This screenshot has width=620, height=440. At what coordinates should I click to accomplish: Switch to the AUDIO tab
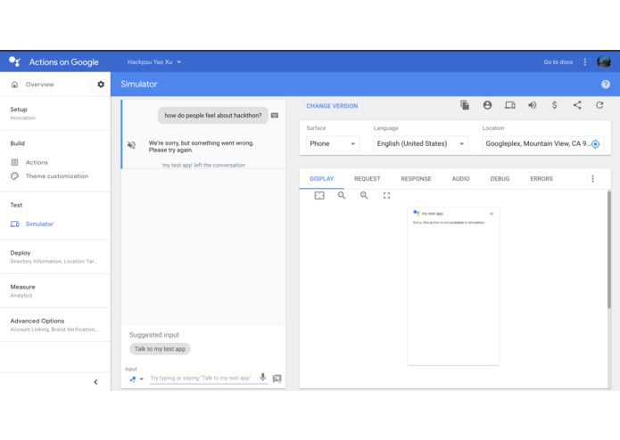[460, 179]
